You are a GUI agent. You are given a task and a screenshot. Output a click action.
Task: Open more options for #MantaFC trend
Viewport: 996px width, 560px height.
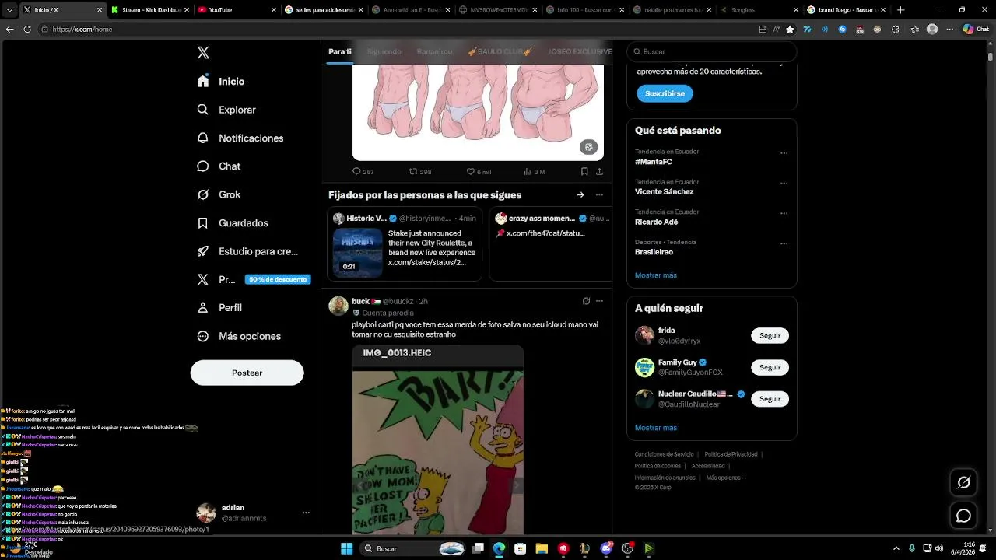[784, 153]
